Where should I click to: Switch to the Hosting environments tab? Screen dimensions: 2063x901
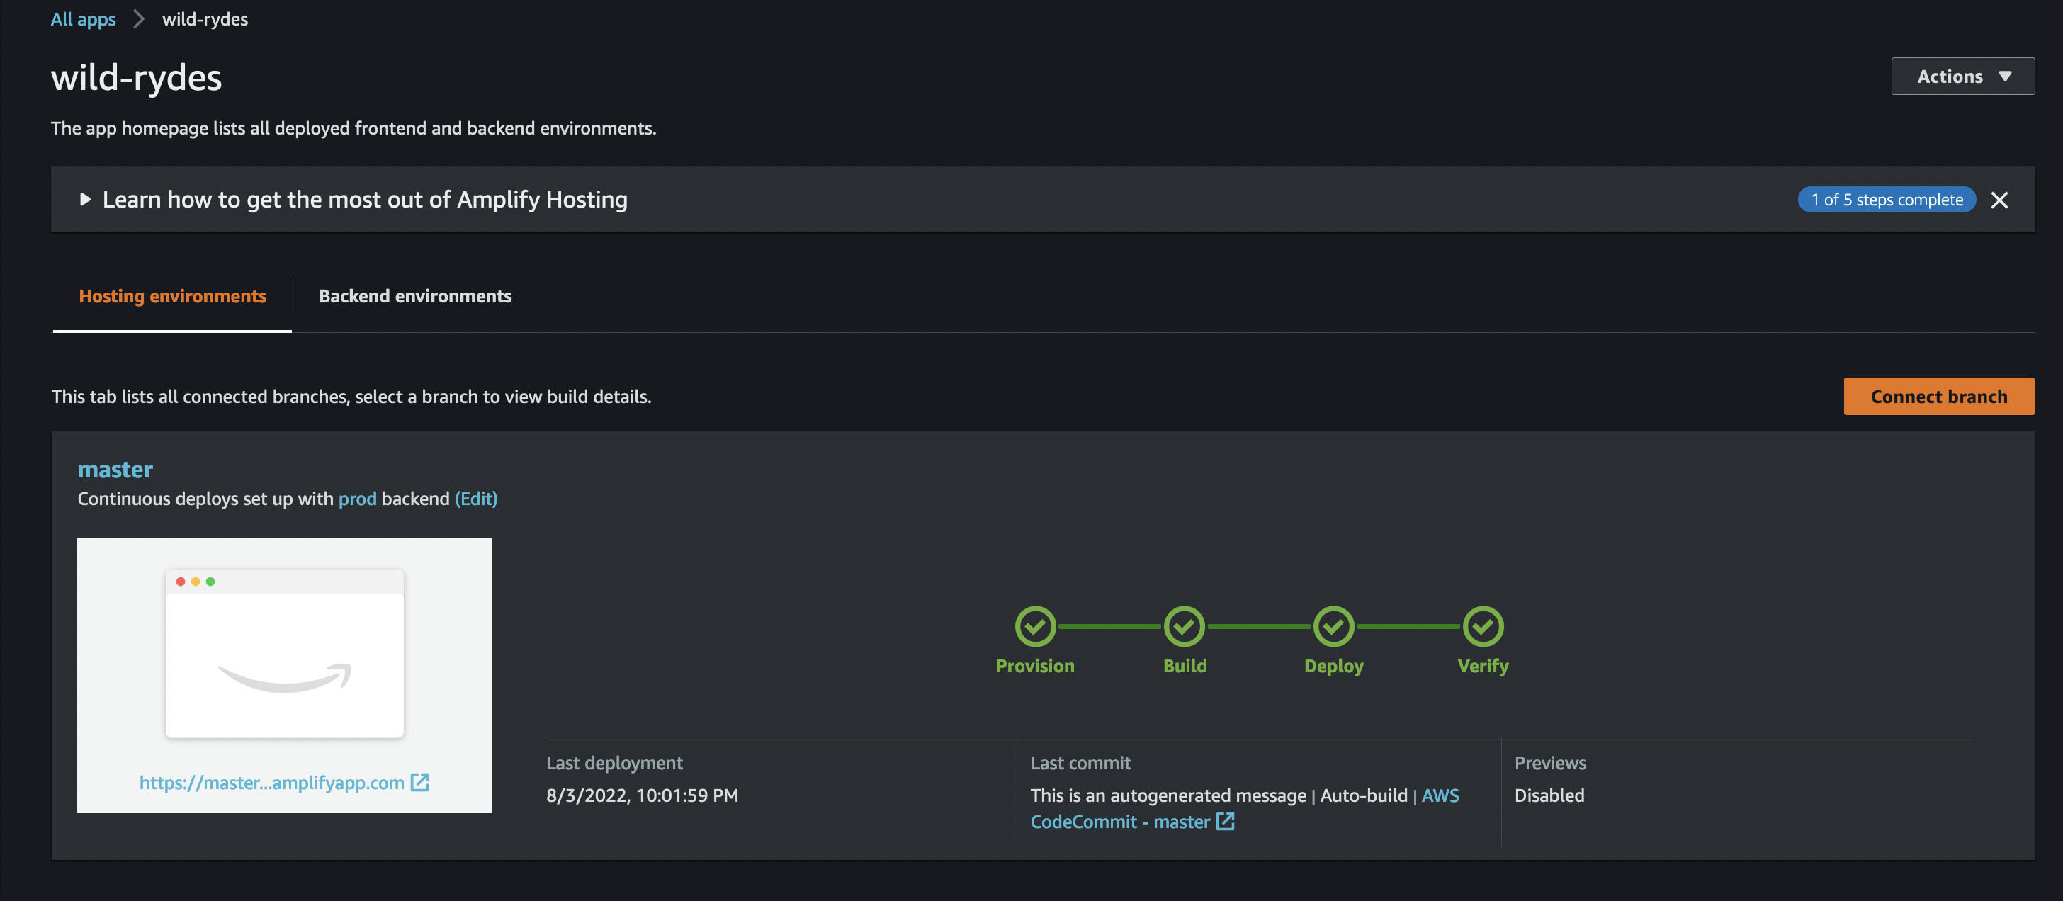click(x=172, y=296)
